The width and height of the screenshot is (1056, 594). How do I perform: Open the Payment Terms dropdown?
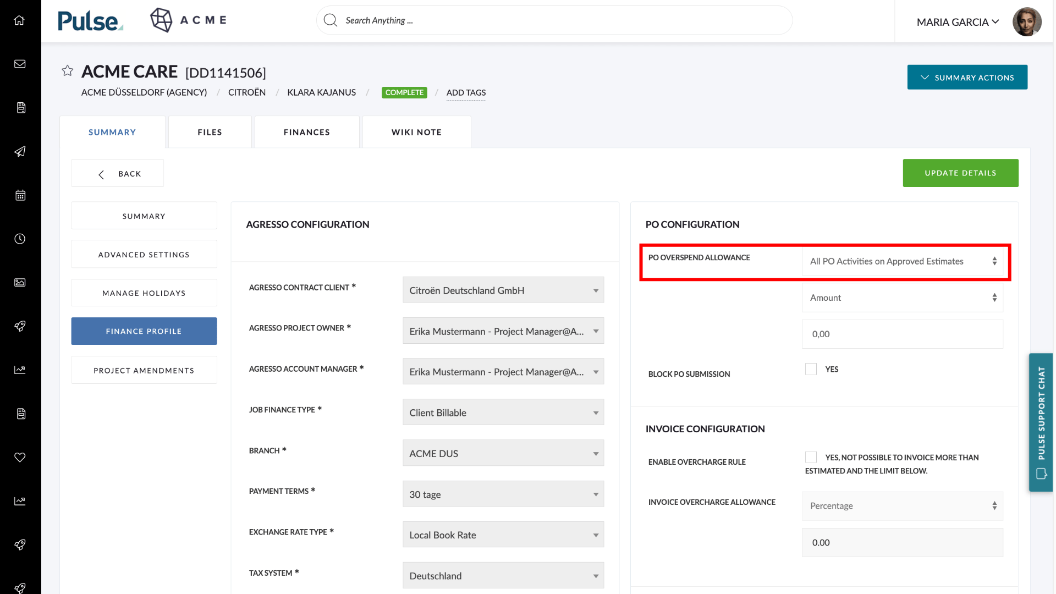click(x=503, y=494)
